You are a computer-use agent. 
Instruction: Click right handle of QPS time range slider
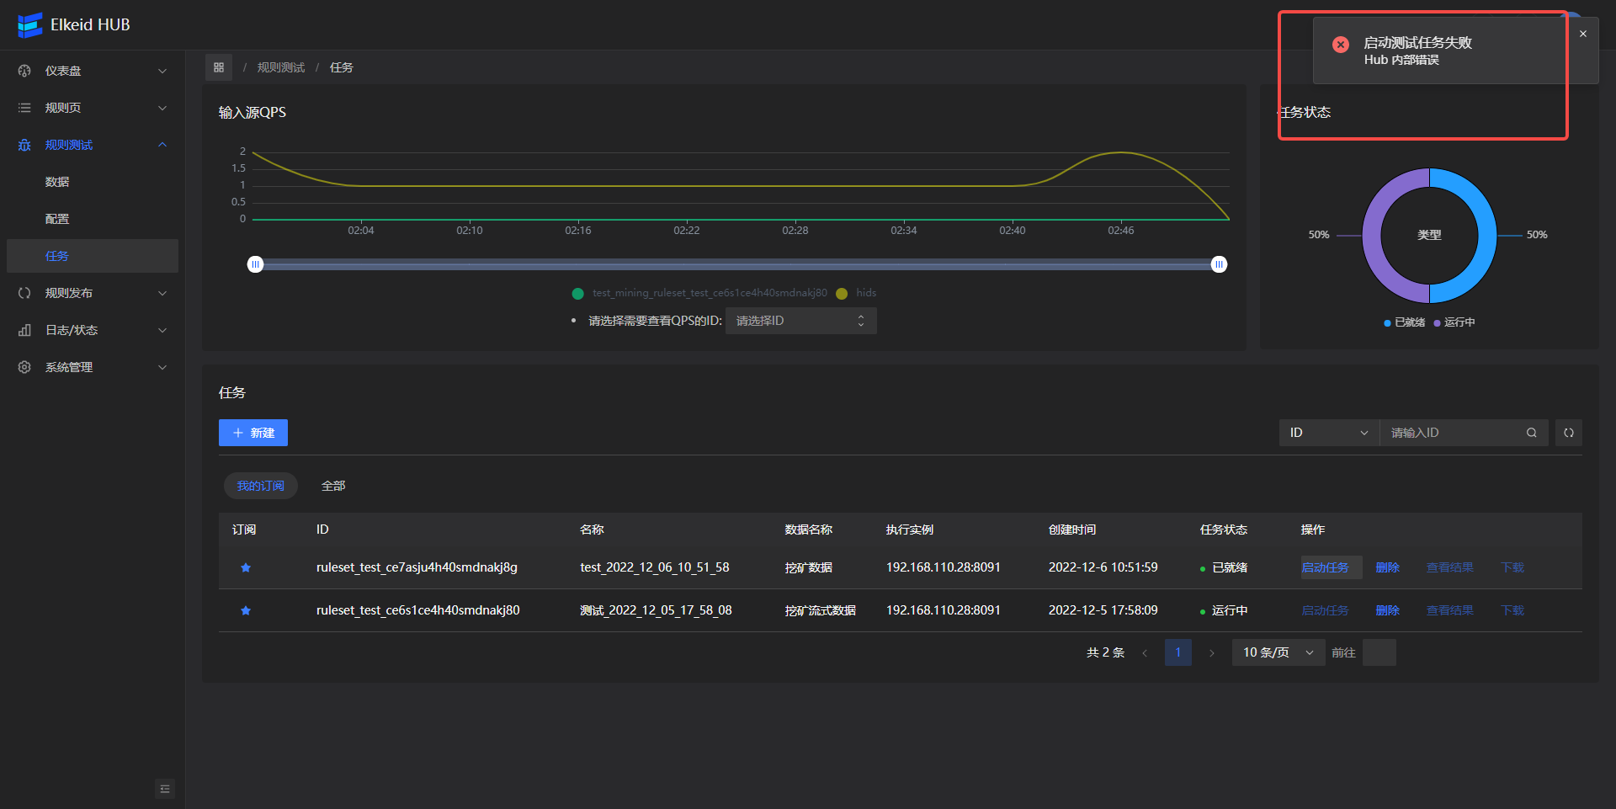click(x=1219, y=264)
